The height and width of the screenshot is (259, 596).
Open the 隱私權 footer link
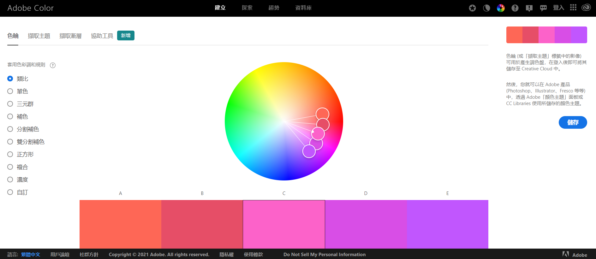227,255
